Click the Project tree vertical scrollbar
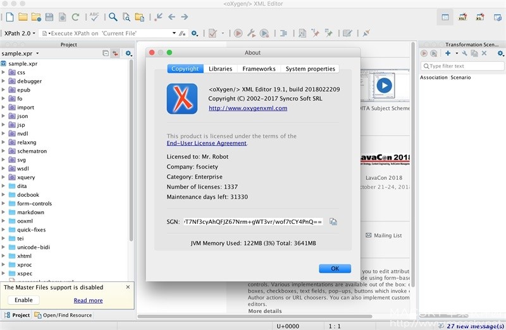Screen dimensions: 506x330 point(131,150)
